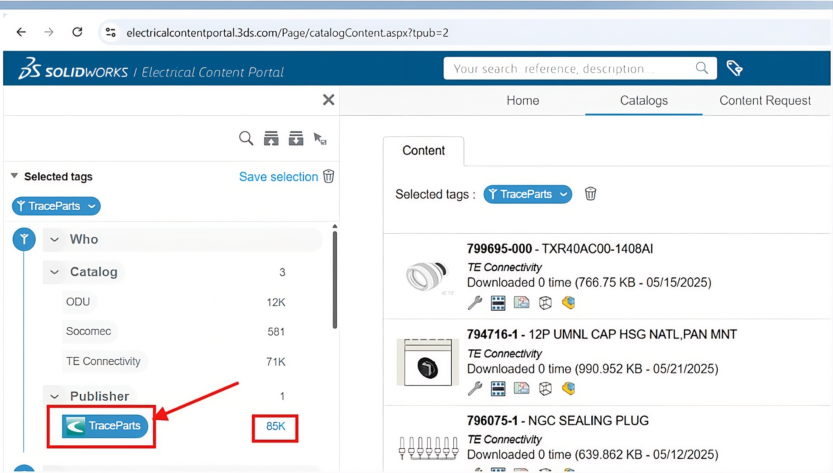Switch to the Home tab

(x=523, y=101)
